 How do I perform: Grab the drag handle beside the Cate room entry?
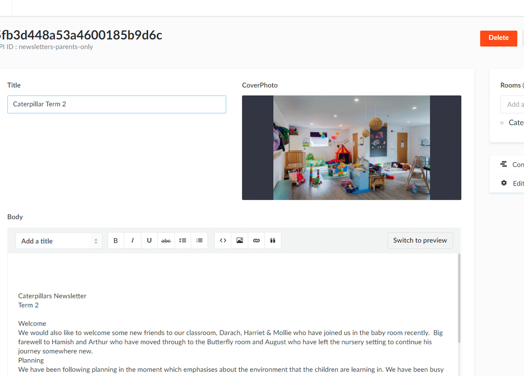click(502, 123)
